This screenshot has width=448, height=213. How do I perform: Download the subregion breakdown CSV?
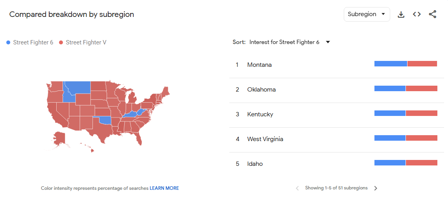tap(401, 15)
